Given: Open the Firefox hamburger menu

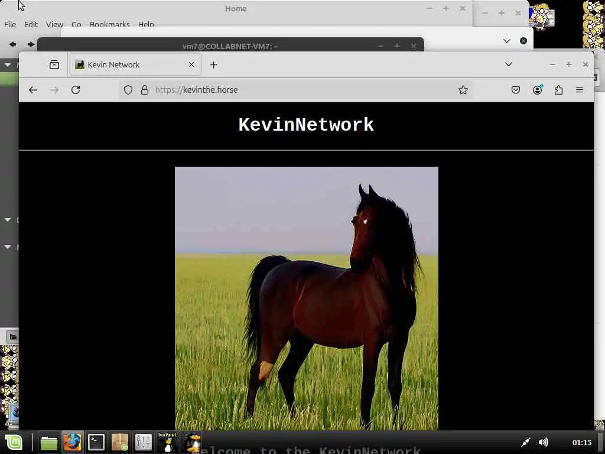Looking at the screenshot, I should (580, 90).
